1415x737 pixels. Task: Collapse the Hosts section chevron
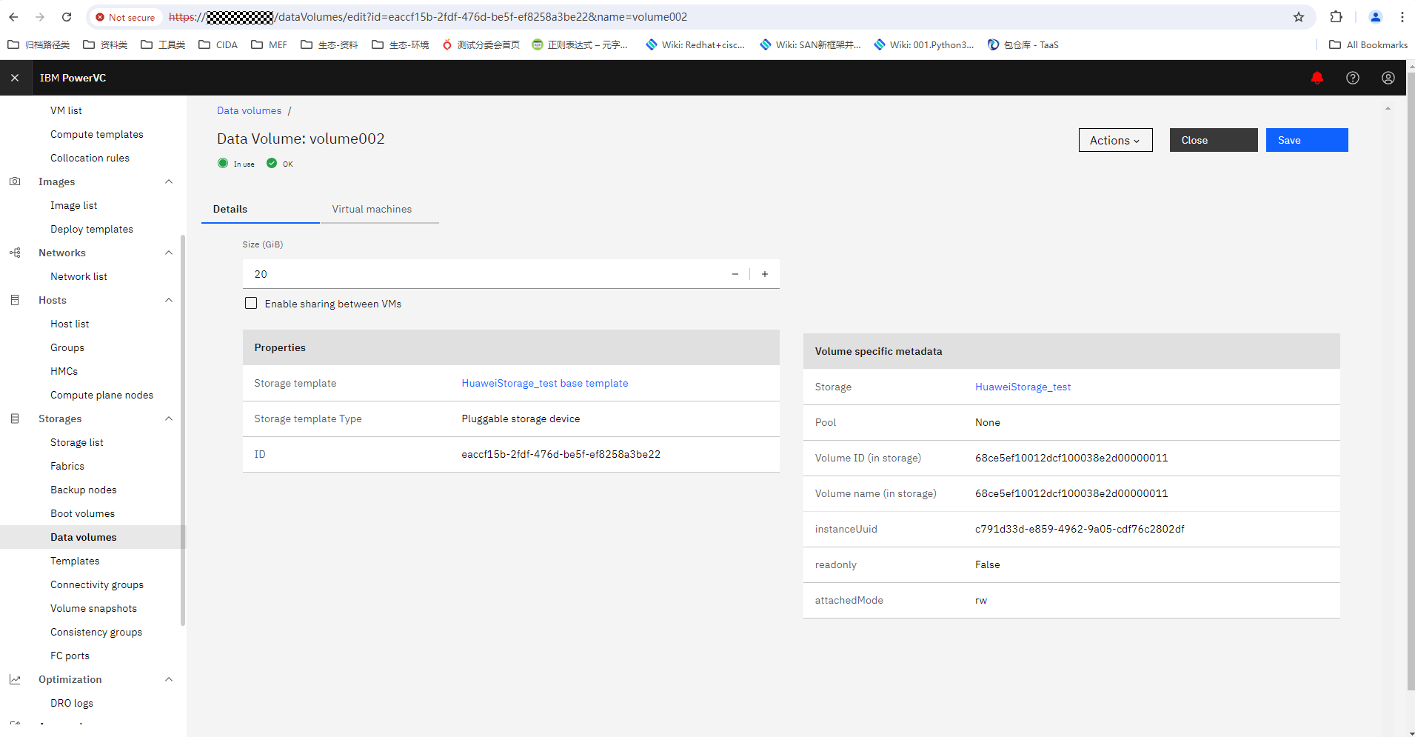click(169, 300)
